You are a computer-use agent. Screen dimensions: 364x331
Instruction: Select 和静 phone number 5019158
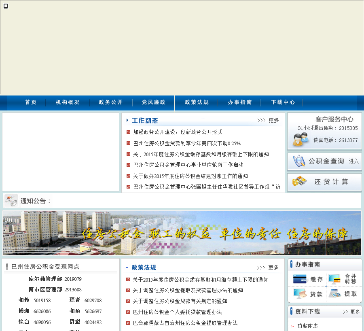click(42, 301)
